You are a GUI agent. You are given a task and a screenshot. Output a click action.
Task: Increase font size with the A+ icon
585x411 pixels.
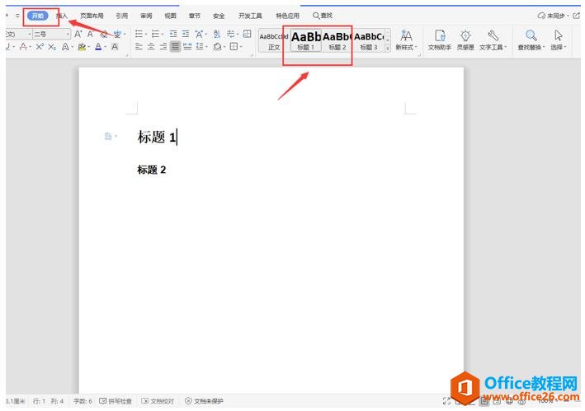click(x=78, y=34)
